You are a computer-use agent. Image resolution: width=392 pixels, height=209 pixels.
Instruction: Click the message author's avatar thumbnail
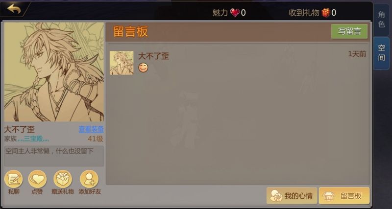tap(122, 63)
